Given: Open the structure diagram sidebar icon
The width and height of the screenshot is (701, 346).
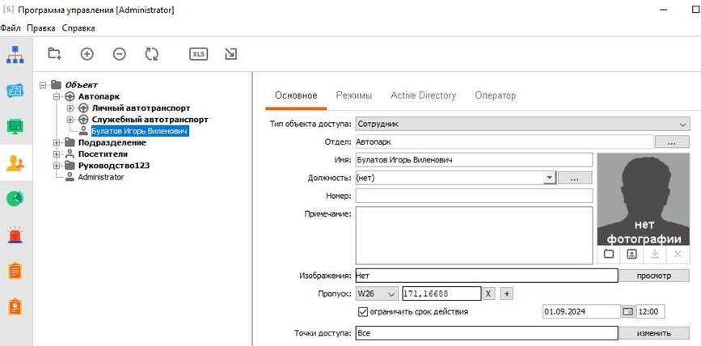Looking at the screenshot, I should point(15,56).
